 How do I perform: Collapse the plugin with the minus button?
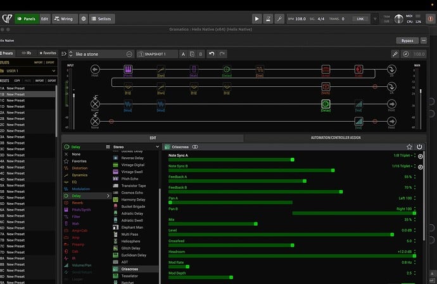423,41
